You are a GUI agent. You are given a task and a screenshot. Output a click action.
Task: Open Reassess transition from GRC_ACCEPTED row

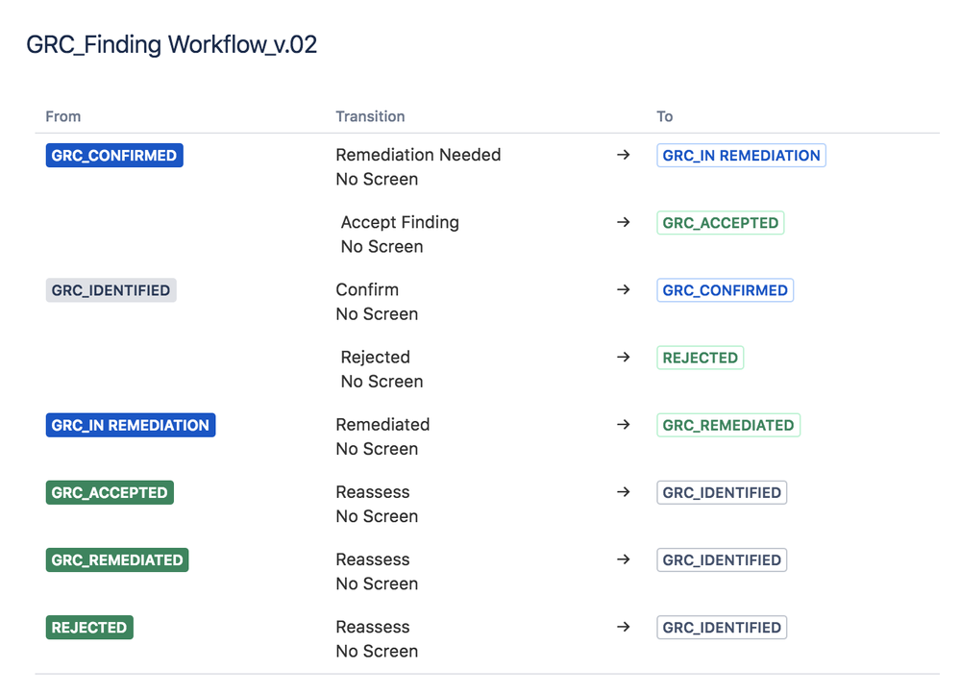point(373,492)
